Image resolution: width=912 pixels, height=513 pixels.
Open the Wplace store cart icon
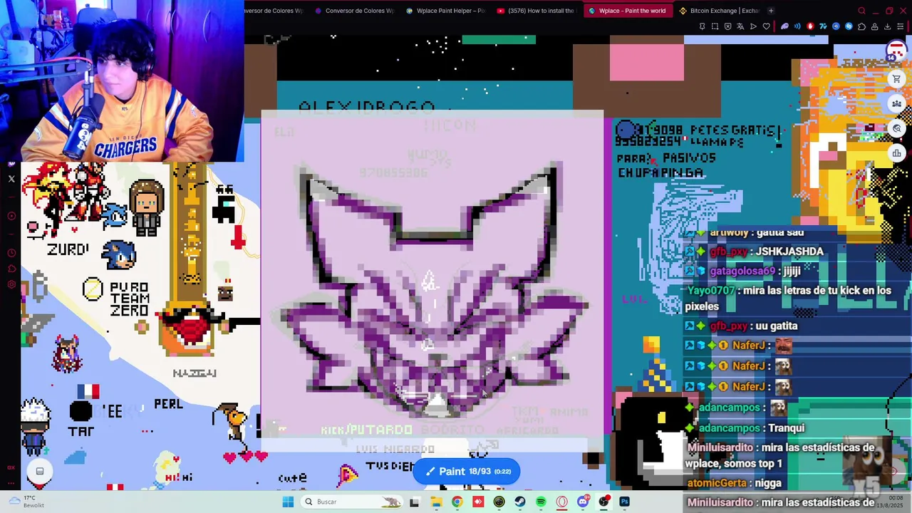(x=896, y=79)
